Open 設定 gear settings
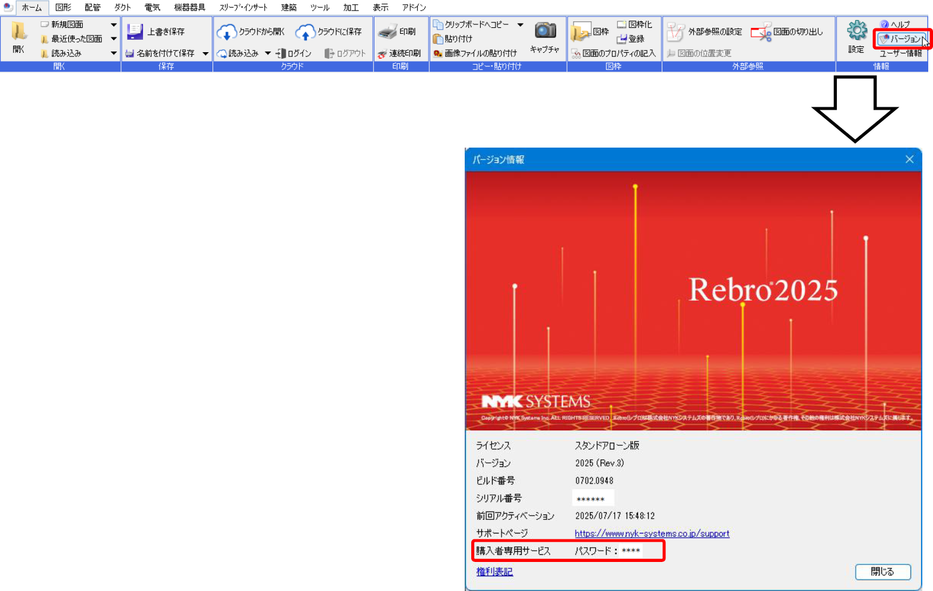 856,30
